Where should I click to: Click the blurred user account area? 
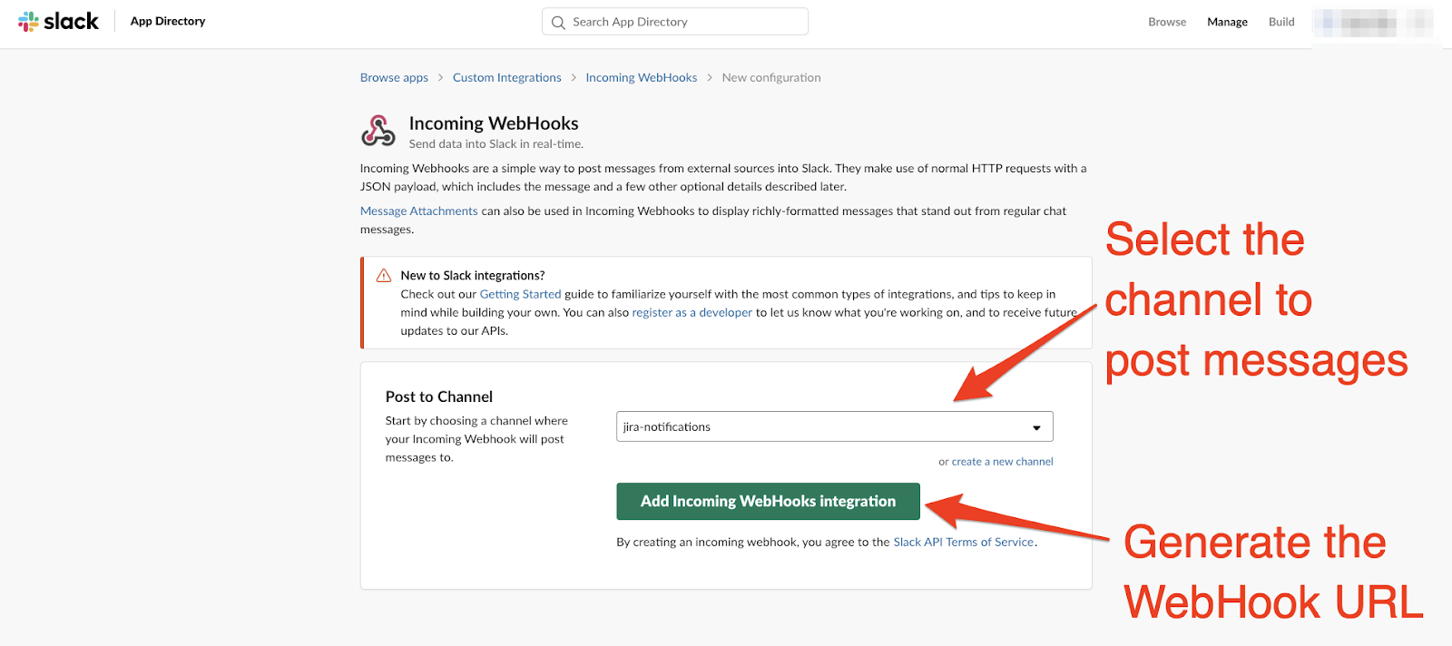(x=1372, y=22)
